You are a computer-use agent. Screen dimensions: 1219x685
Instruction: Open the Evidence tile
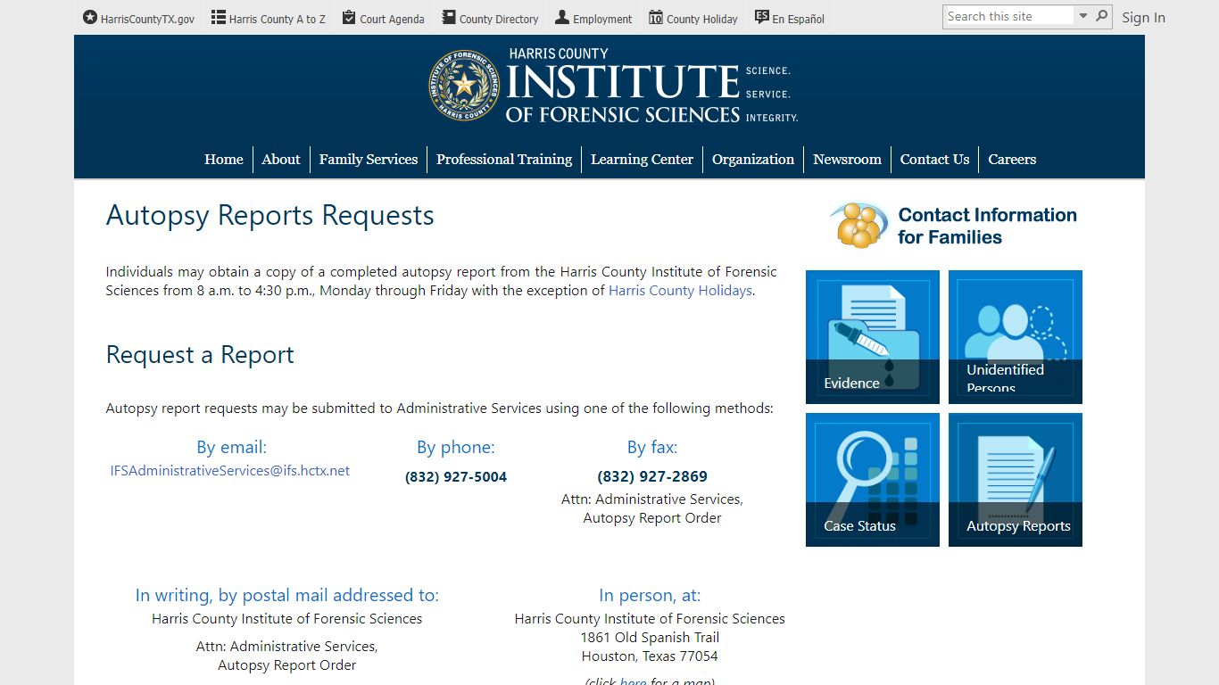pyautogui.click(x=873, y=337)
